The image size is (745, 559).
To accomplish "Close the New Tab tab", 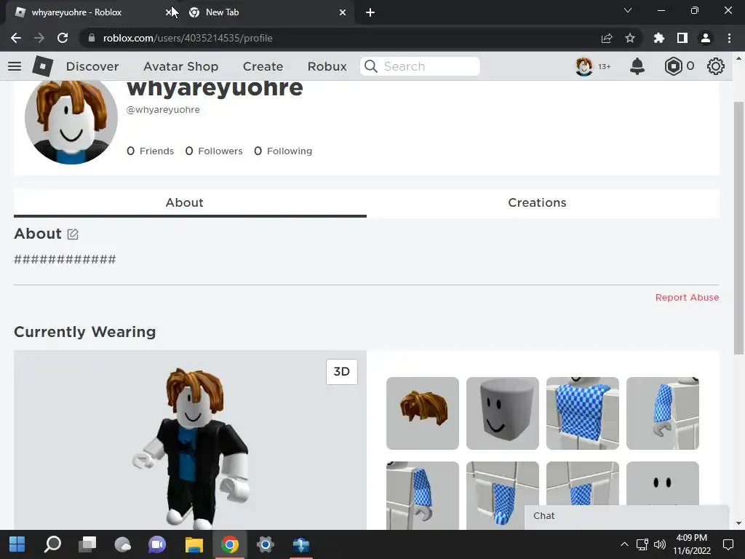I will pos(343,12).
